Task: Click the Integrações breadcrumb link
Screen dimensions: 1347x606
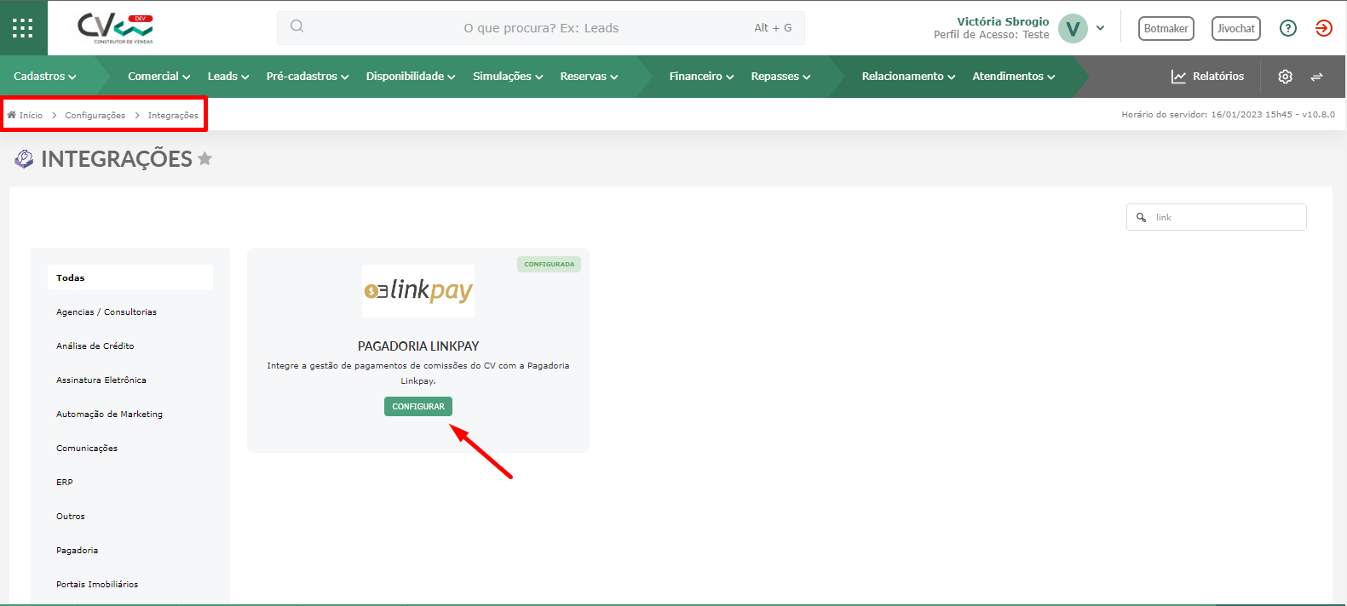Action: point(173,115)
